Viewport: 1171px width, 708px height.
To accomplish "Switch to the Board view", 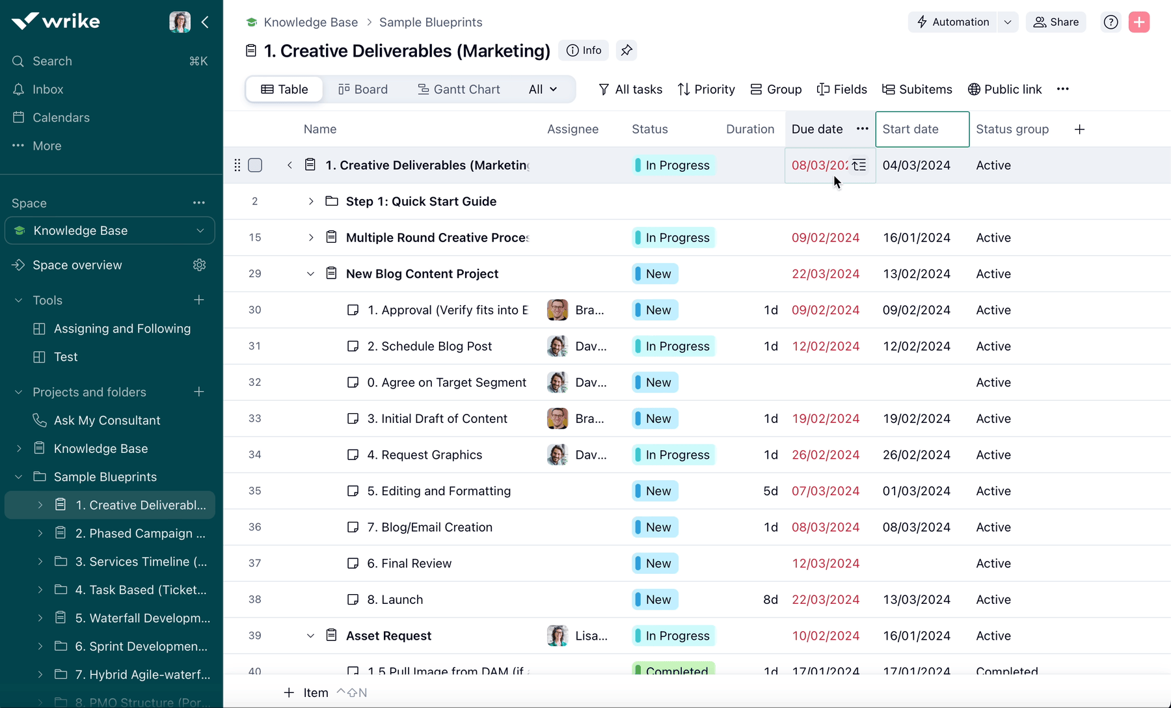I will 363,89.
